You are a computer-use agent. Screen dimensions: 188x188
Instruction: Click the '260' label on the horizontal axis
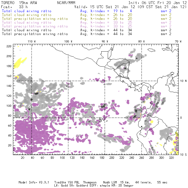pyautogui.click(x=142, y=158)
